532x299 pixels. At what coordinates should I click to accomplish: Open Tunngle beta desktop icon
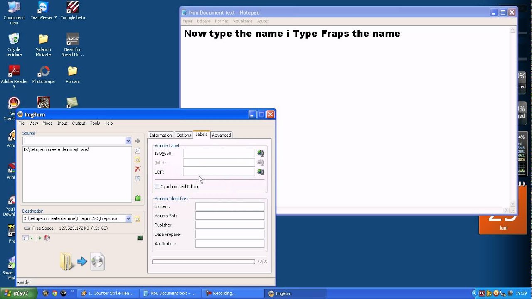point(73,11)
